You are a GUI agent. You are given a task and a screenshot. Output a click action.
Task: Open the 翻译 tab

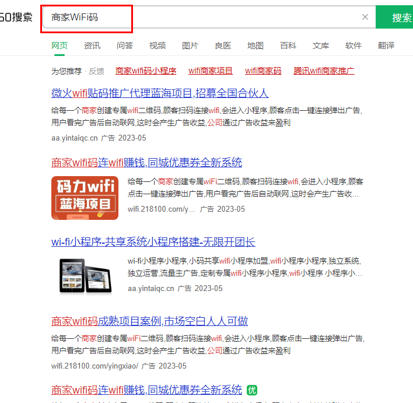(386, 45)
